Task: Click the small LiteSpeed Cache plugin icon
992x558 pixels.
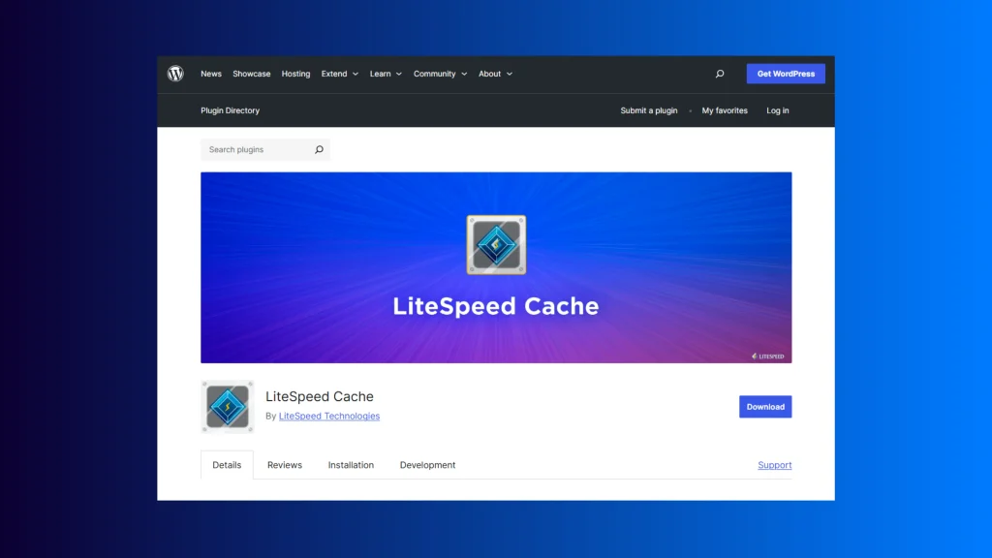Action: tap(228, 406)
